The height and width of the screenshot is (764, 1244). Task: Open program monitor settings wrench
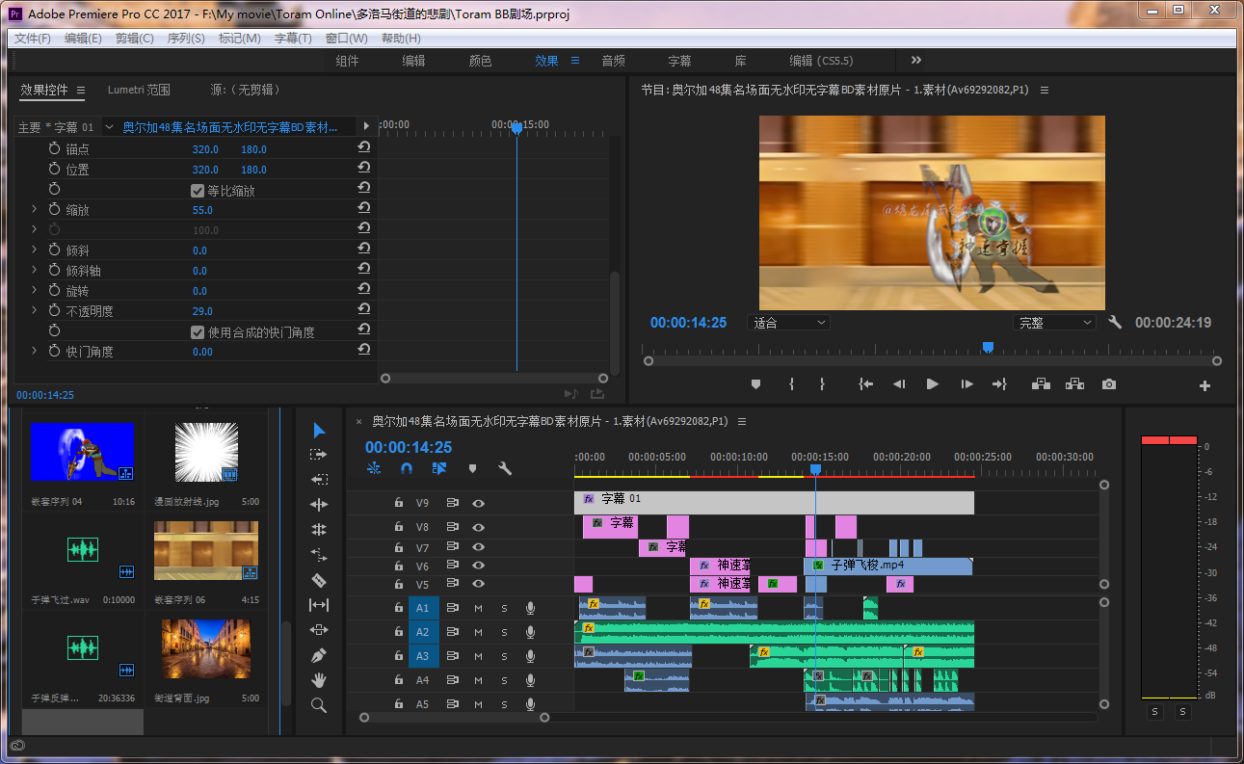pos(1115,323)
